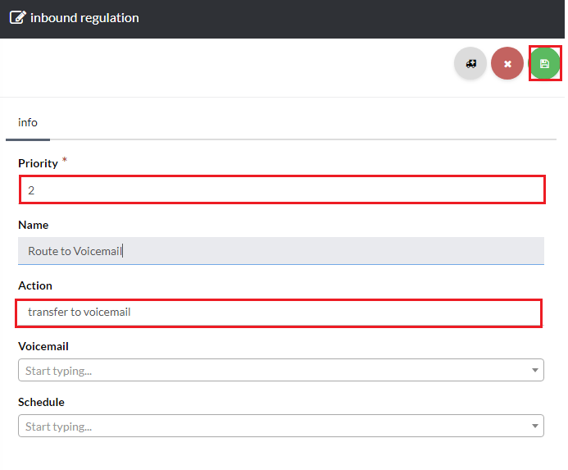Click the Schedule field label
Image resolution: width=568 pixels, height=470 pixels.
coord(41,402)
